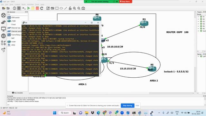Click the R4 console vertical scrollbar

pos(100,68)
